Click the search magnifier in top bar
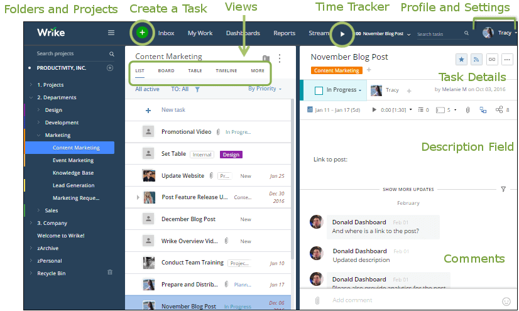Image resolution: width=519 pixels, height=311 pixels. [466, 33]
